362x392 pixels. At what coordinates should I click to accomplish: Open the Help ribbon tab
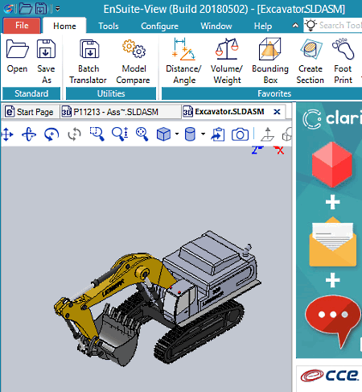point(263,26)
